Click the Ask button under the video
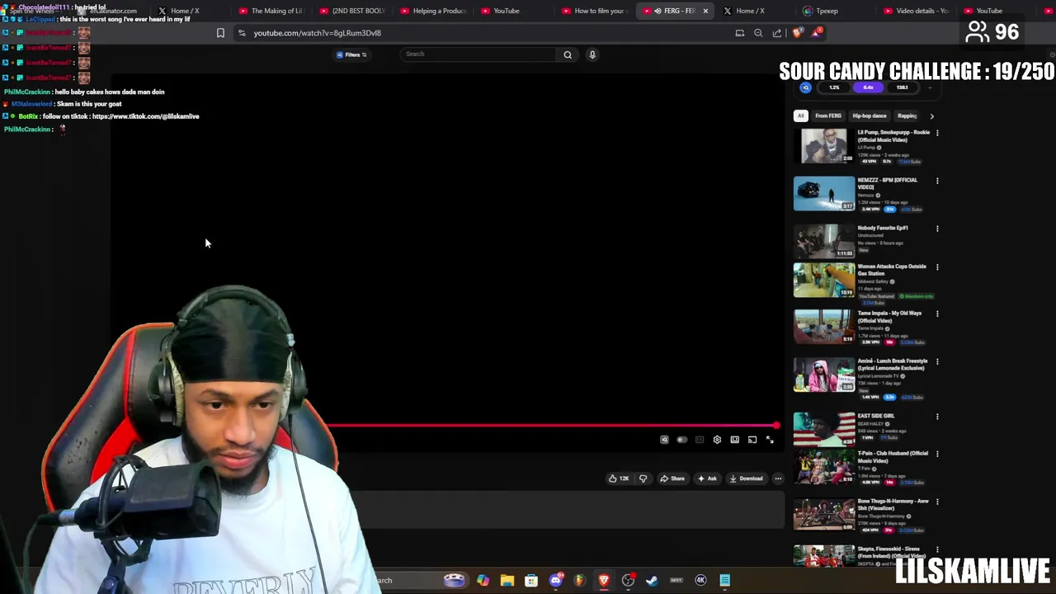 (x=707, y=478)
